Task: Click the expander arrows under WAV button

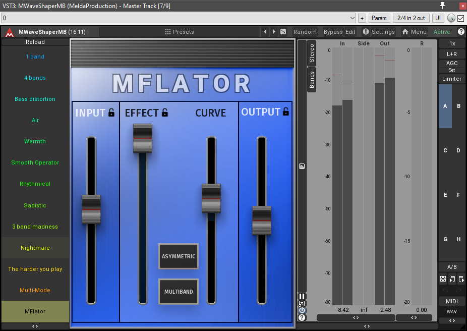Action: click(452, 320)
